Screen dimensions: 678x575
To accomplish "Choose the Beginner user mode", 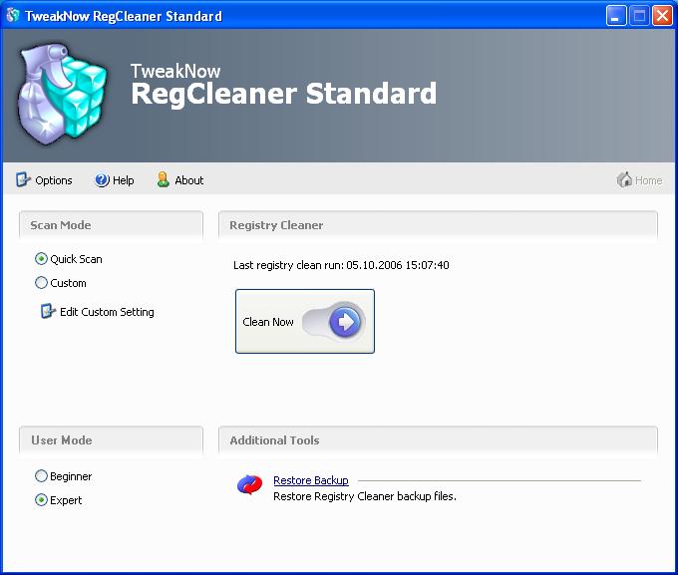I will [x=41, y=476].
